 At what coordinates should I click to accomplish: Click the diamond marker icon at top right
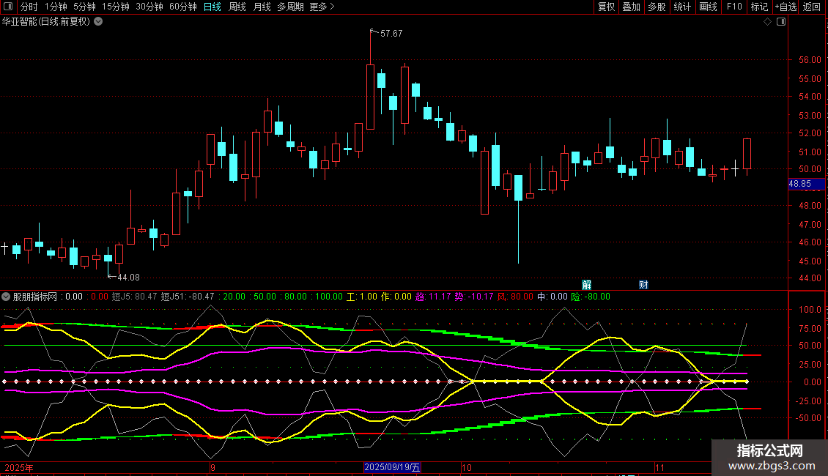pyautogui.click(x=767, y=22)
